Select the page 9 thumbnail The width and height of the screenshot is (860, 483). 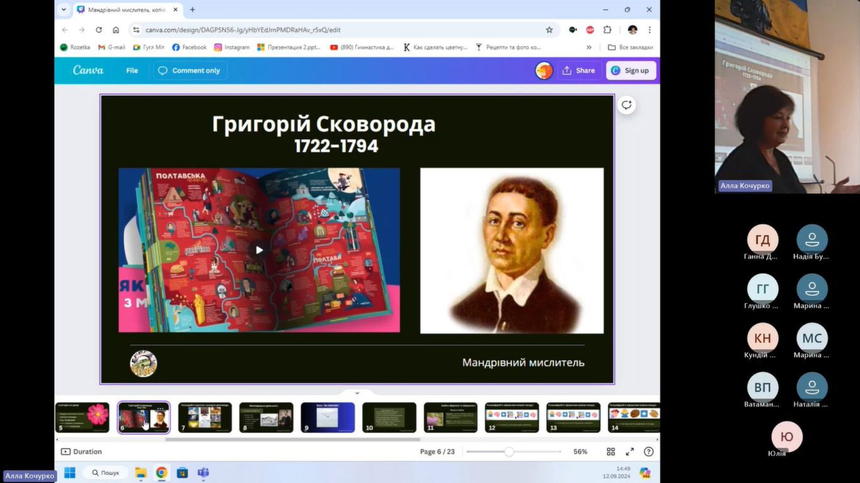click(327, 417)
